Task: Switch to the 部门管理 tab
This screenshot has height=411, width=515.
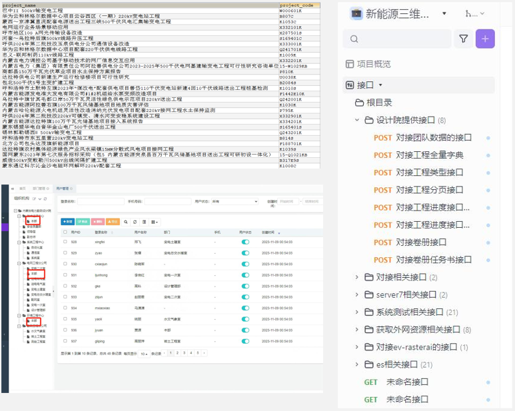Action: click(40, 189)
